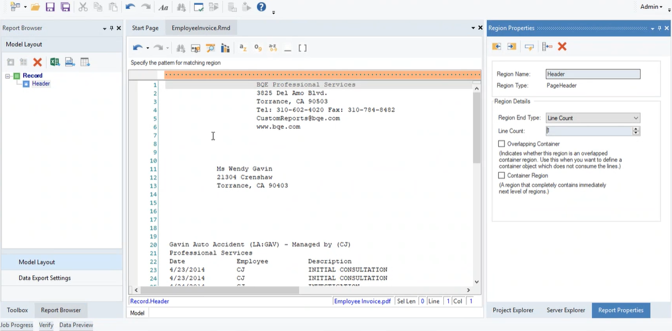Open the Project Explorer tab
Viewport: 672px width, 331px height.
[513, 310]
